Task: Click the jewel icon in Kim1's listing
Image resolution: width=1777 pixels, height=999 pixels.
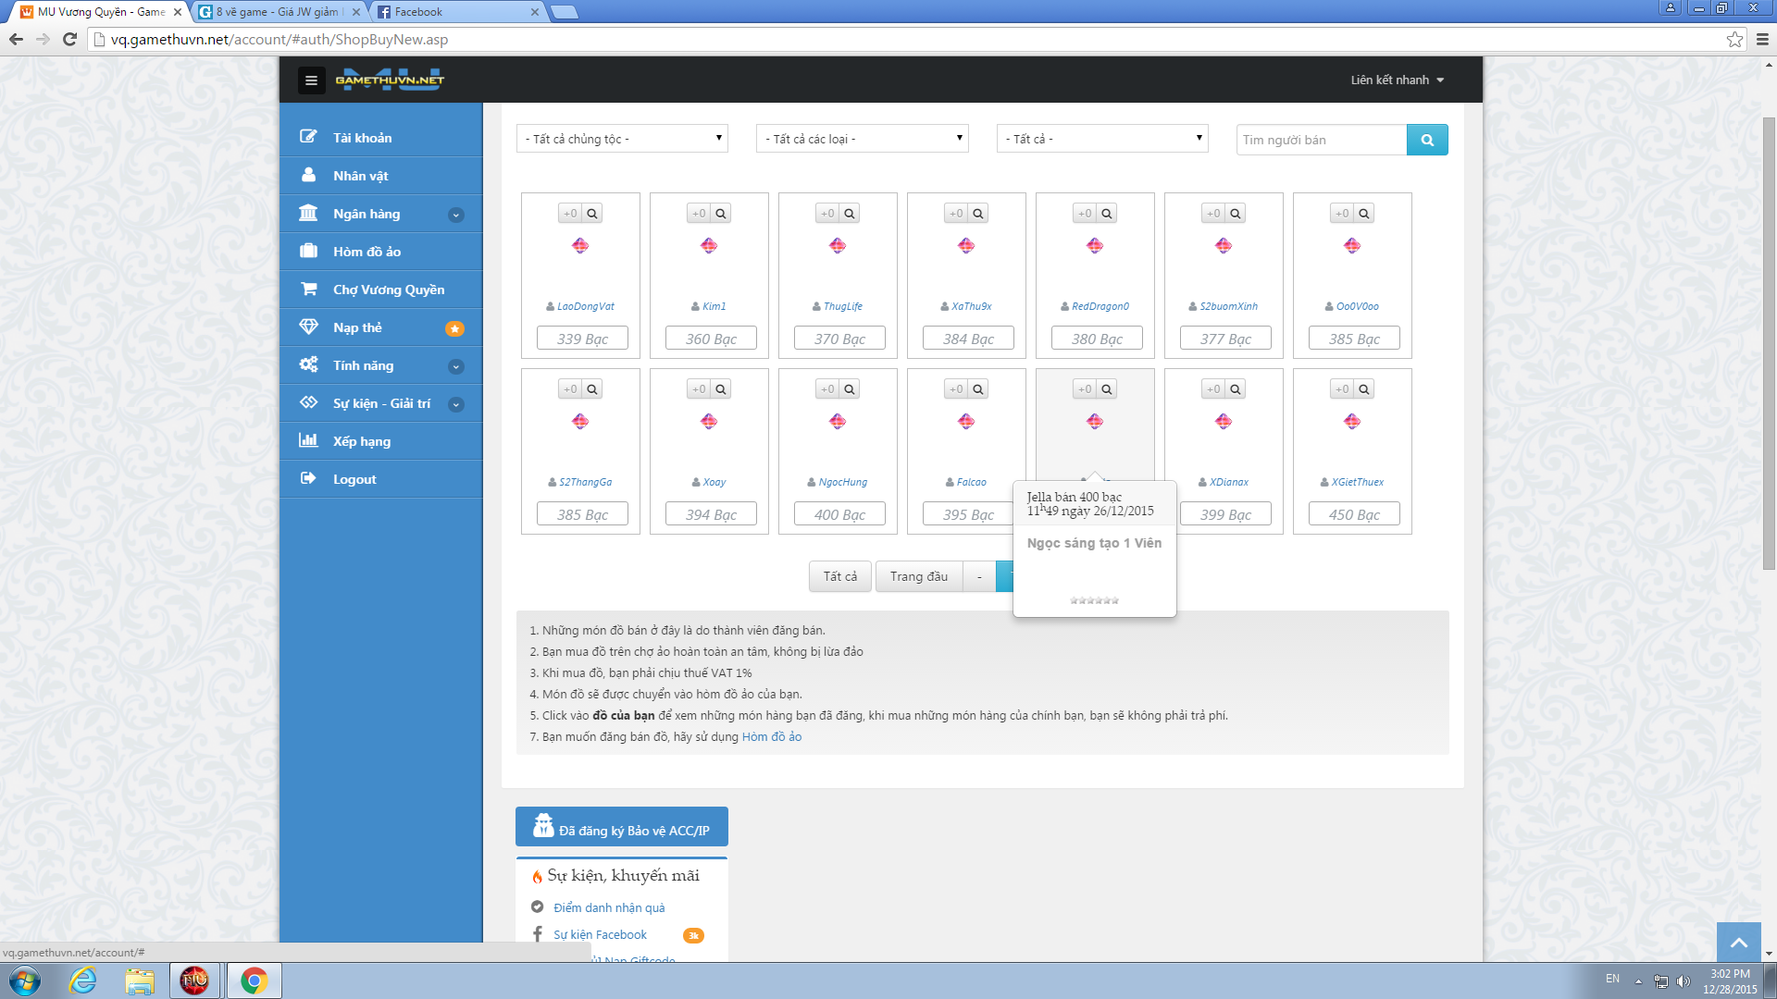Action: (x=709, y=245)
